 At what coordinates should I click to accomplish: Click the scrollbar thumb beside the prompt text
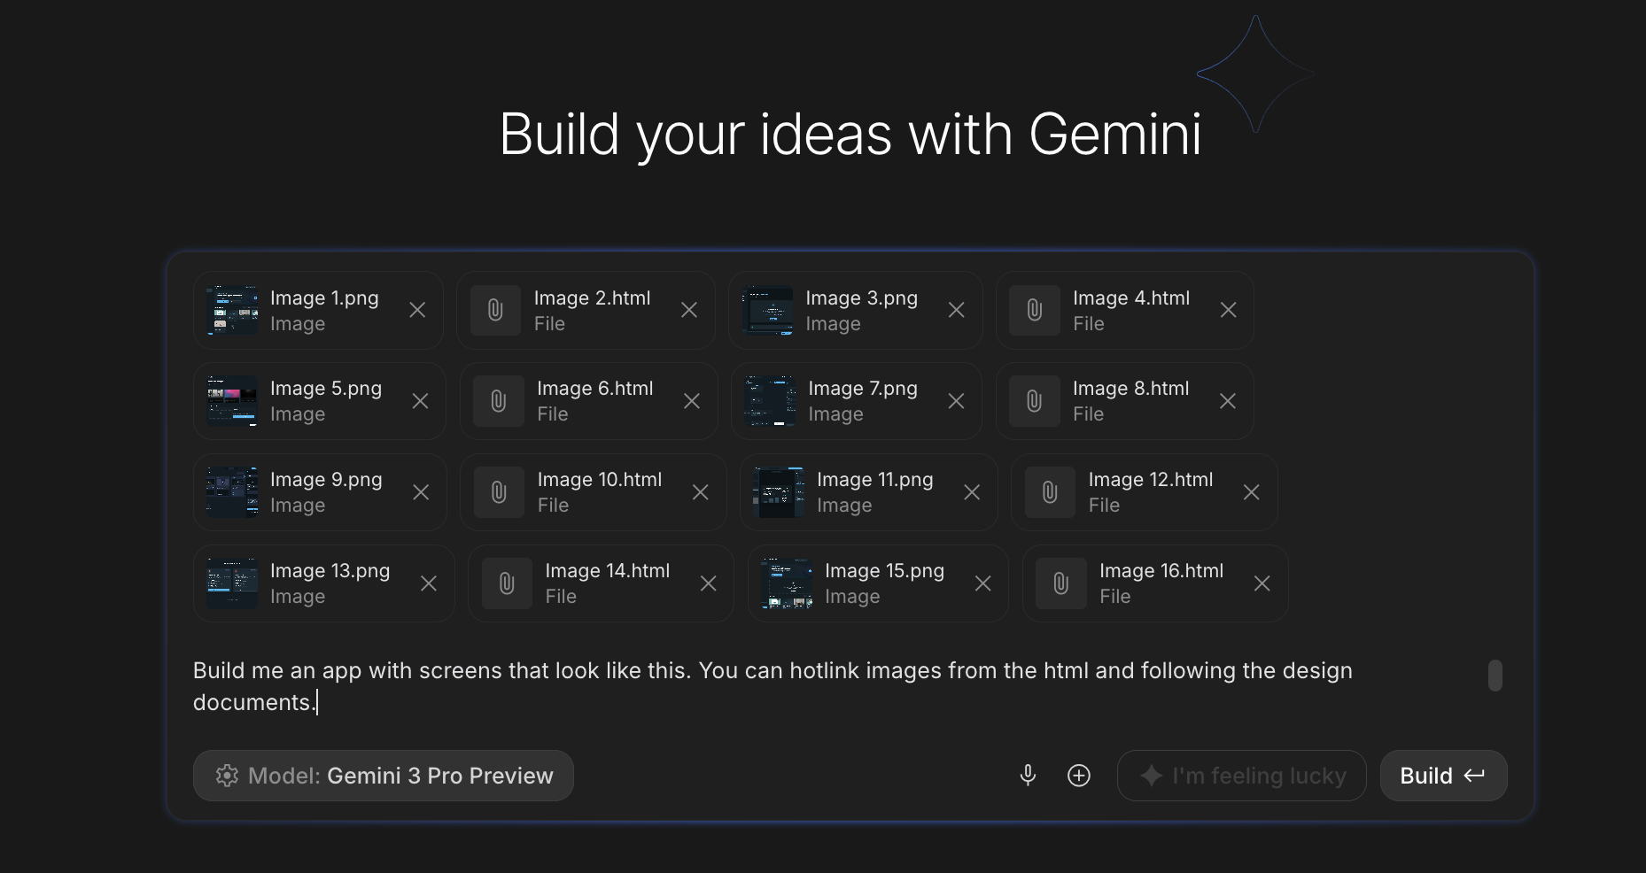tap(1497, 676)
